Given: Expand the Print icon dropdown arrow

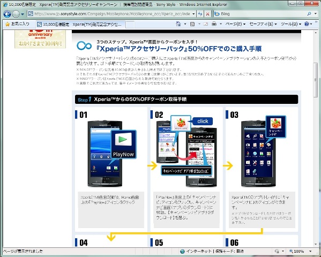Looking at the screenshot, I should click(x=221, y=24).
